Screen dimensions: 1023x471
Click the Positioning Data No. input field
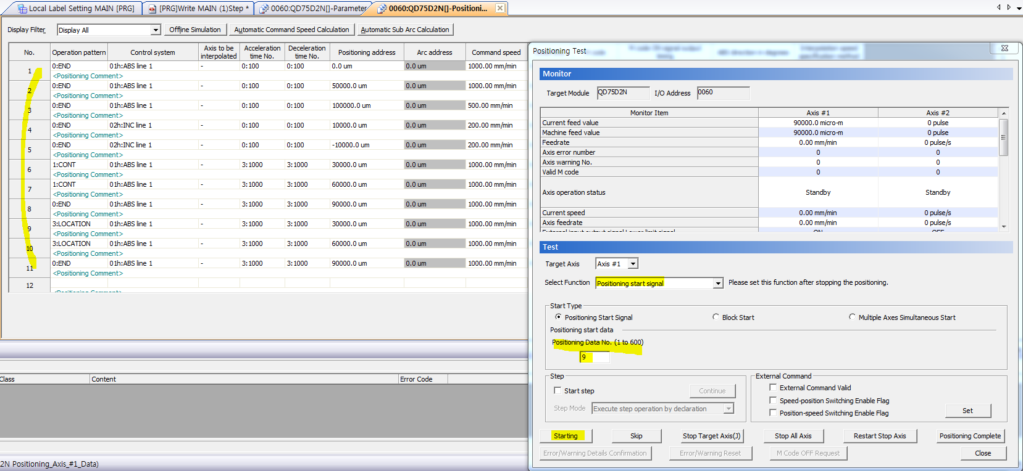(595, 357)
